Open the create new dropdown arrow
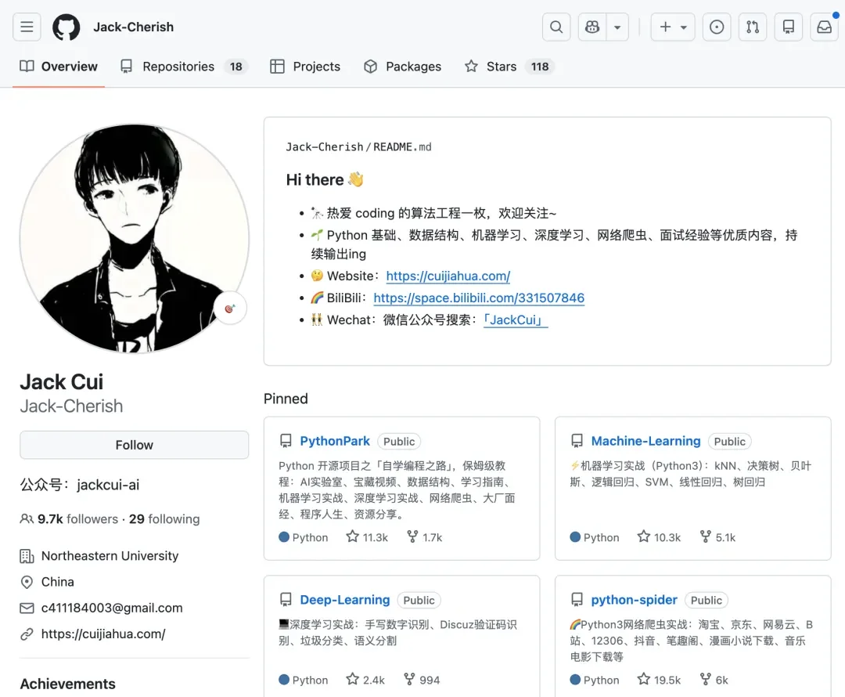Image resolution: width=845 pixels, height=697 pixels. [x=683, y=27]
